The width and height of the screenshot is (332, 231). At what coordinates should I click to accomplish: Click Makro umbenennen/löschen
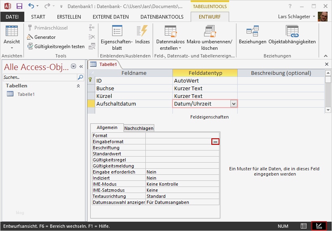pos(209,38)
